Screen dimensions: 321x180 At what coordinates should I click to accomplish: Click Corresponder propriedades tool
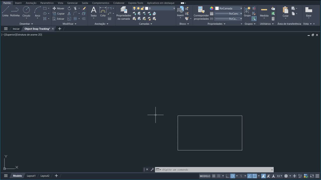201,13
